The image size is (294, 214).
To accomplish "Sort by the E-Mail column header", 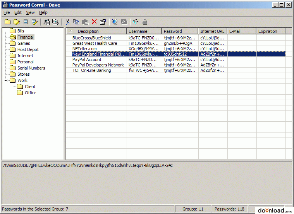I will point(242,31).
